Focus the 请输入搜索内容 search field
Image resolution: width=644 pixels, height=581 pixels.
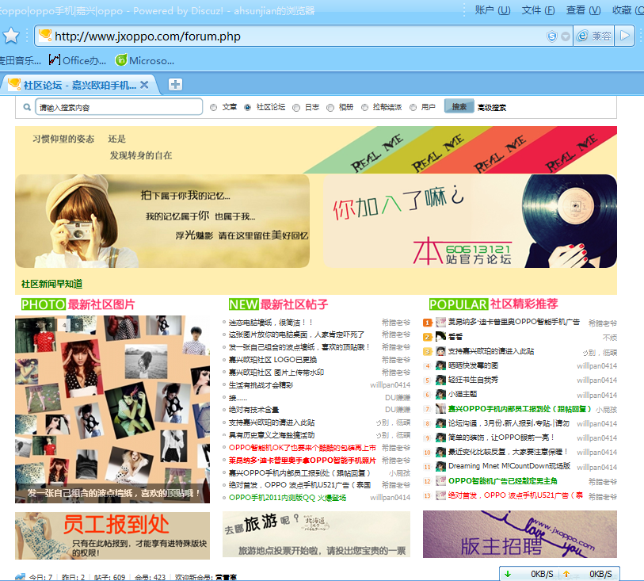point(119,107)
